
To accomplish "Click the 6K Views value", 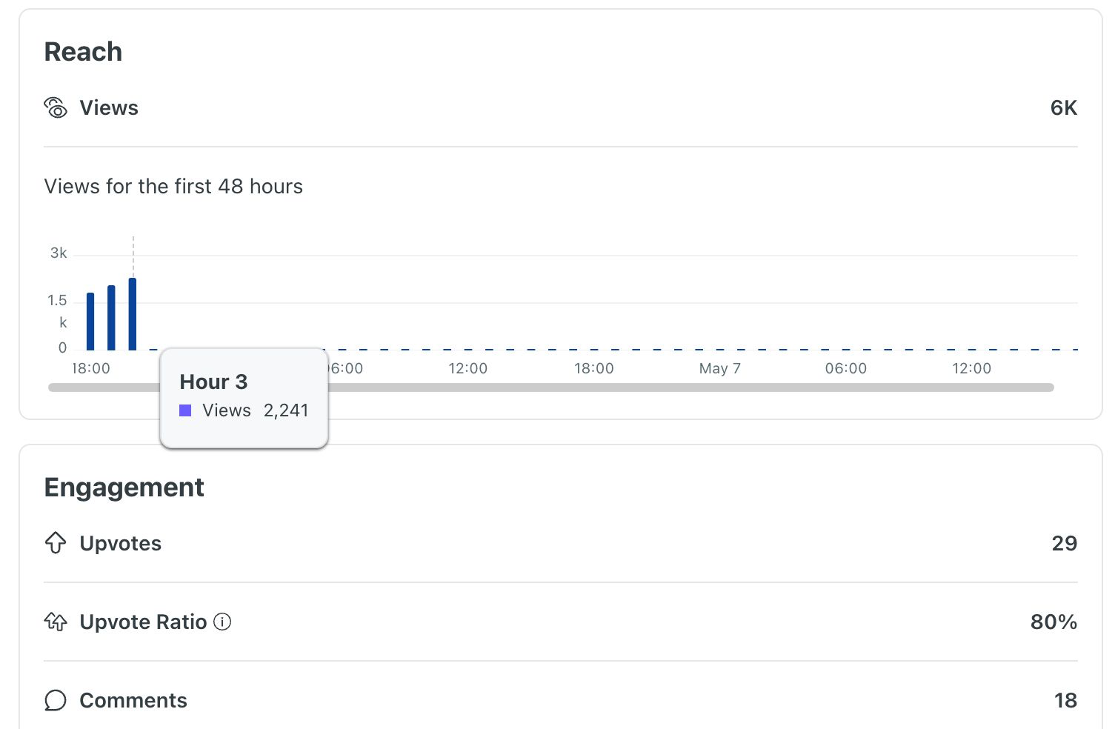I will (1063, 107).
